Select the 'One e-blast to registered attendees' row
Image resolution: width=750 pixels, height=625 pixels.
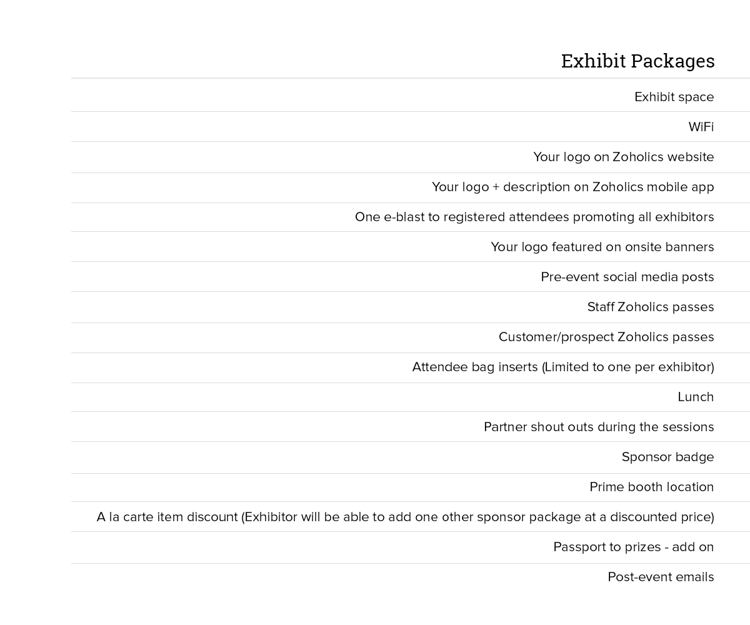tap(534, 217)
